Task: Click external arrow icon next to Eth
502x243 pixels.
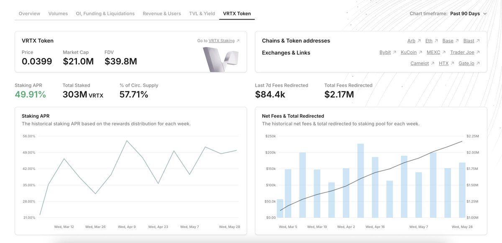Action: (x=436, y=41)
